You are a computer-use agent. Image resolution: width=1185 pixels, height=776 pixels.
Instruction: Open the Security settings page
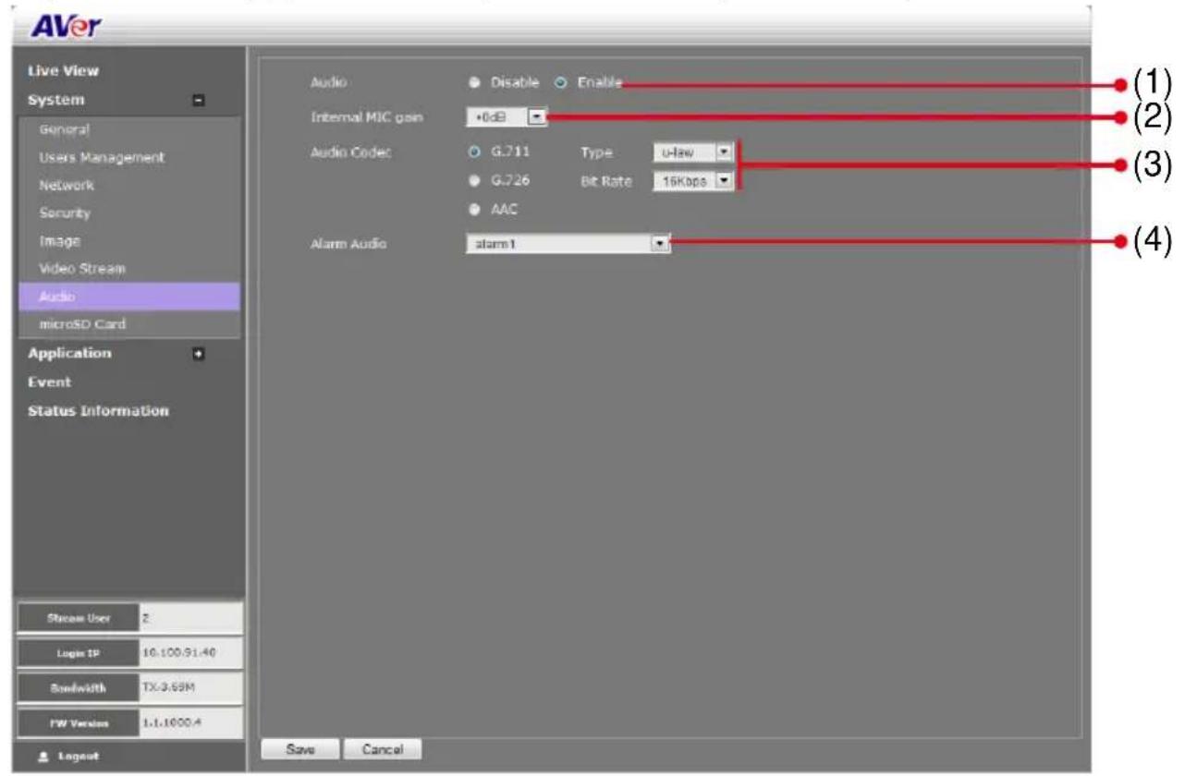pyautogui.click(x=65, y=213)
